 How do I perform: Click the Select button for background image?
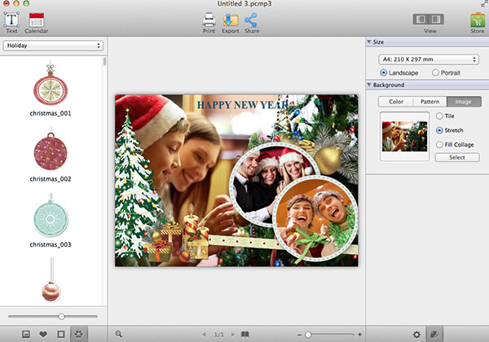pyautogui.click(x=457, y=157)
